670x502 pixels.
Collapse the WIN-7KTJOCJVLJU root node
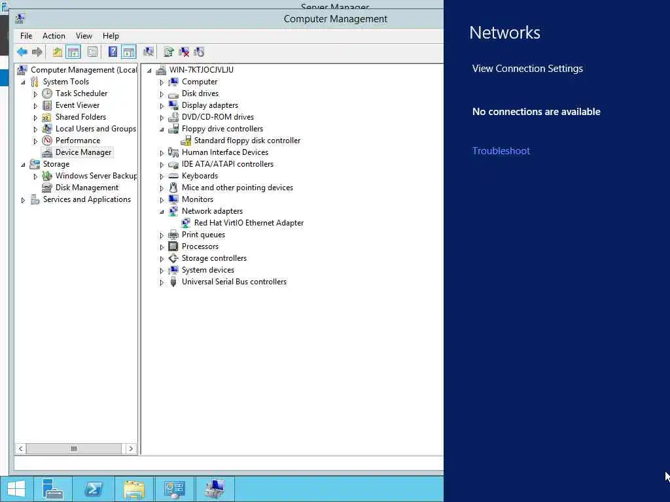[x=149, y=71]
